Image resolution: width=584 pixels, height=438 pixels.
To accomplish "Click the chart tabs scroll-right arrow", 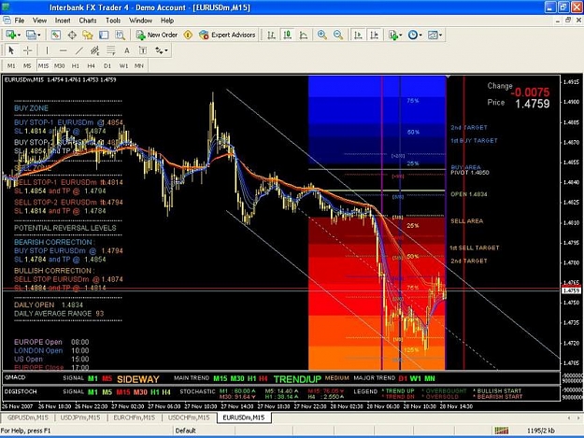I will [578, 417].
